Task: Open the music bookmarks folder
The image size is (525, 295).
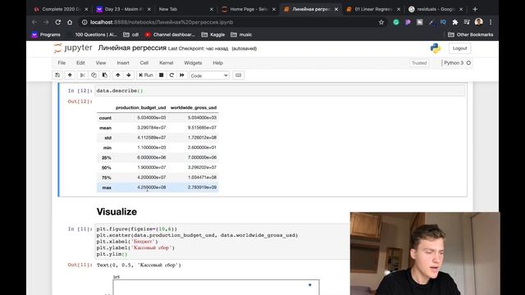Action: (241, 34)
